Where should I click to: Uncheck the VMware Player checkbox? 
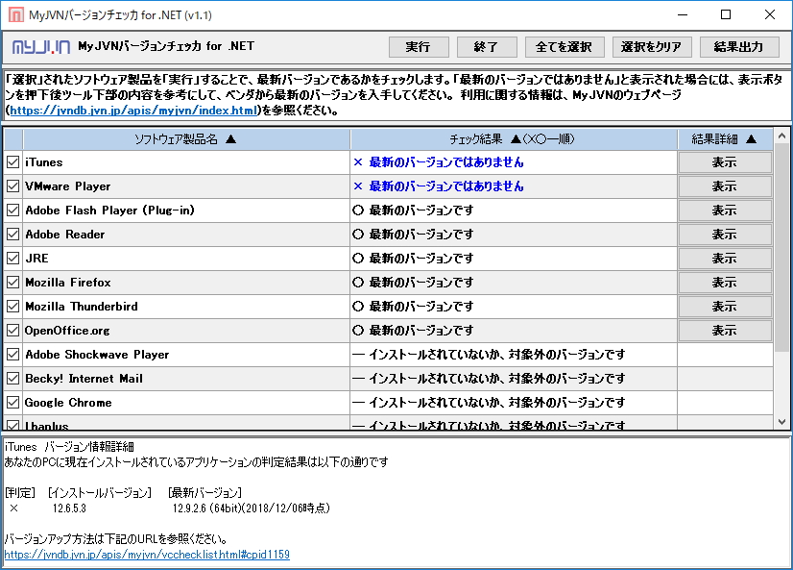click(x=12, y=186)
